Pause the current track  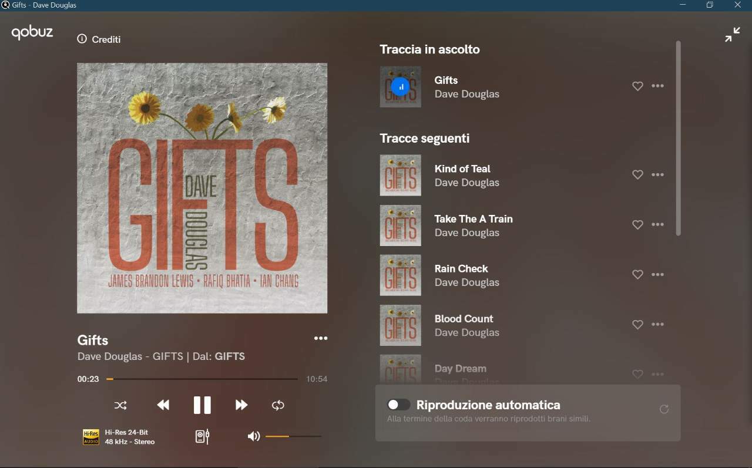point(202,405)
